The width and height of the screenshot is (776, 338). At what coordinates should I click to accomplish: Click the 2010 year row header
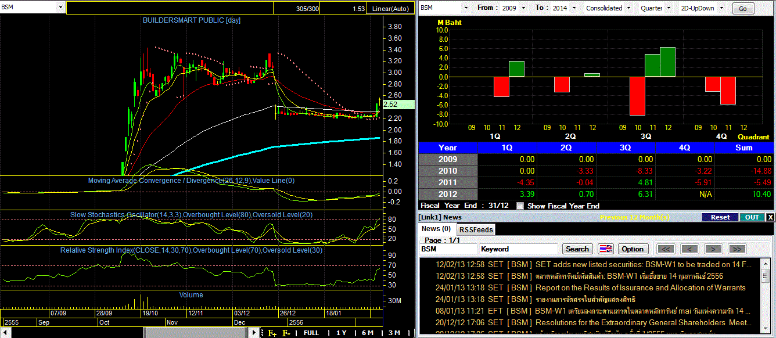click(x=448, y=171)
